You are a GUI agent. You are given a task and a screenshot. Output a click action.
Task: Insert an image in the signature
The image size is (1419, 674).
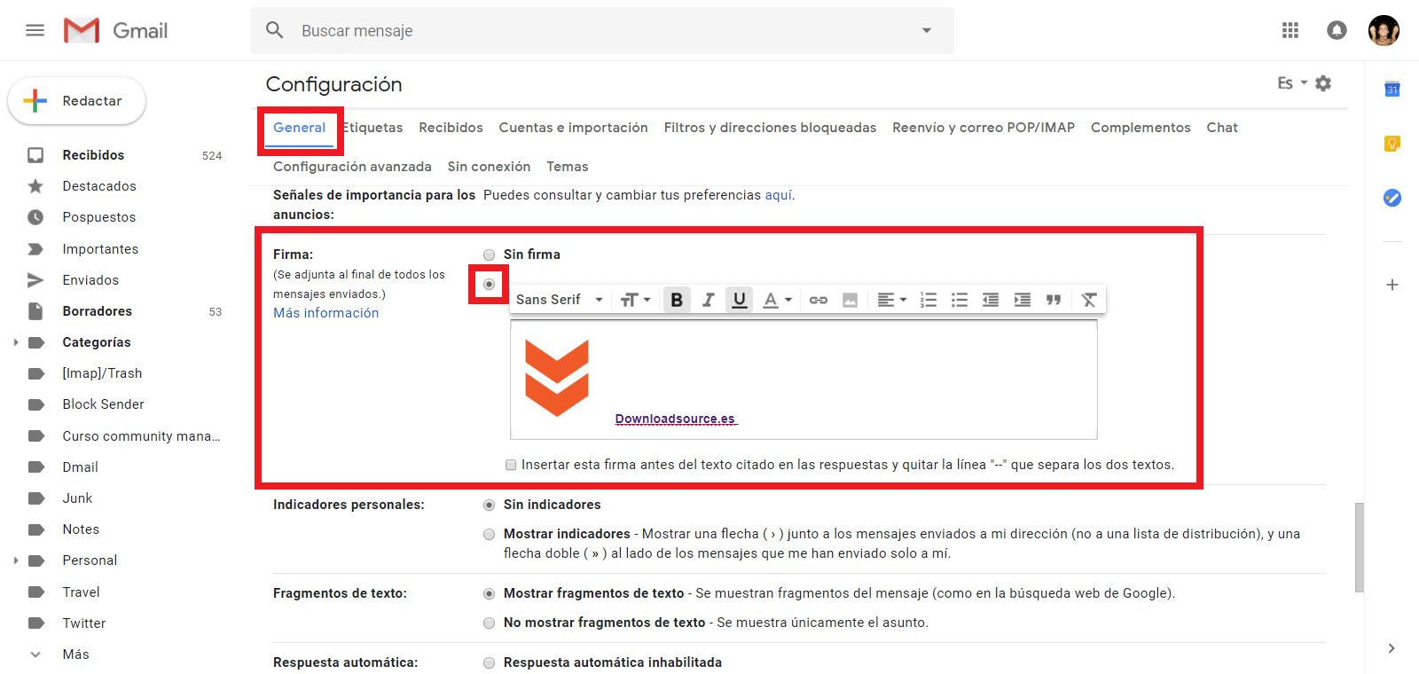pos(850,300)
